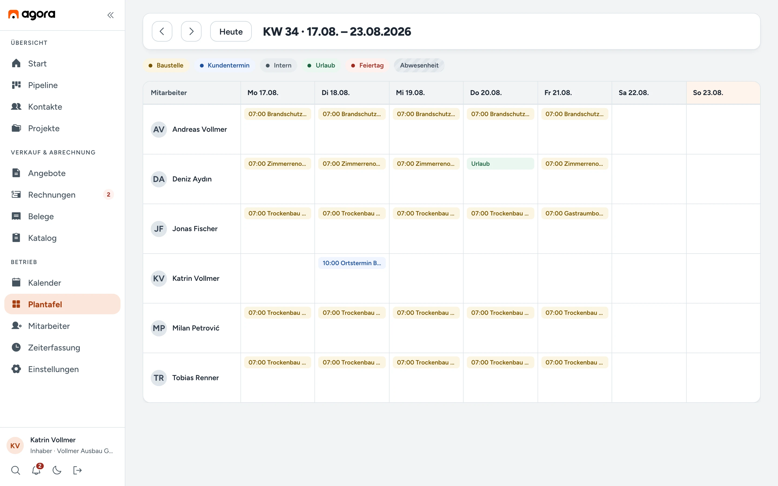Collapse the sidebar with double-chevron icon
This screenshot has width=778, height=486.
110,15
